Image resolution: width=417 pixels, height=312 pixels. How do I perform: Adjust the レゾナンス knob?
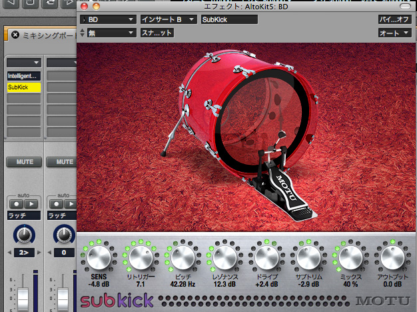[224, 257]
